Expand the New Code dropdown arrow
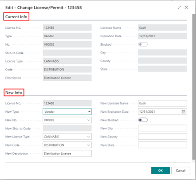This screenshot has height=180, width=196. [x=88, y=145]
